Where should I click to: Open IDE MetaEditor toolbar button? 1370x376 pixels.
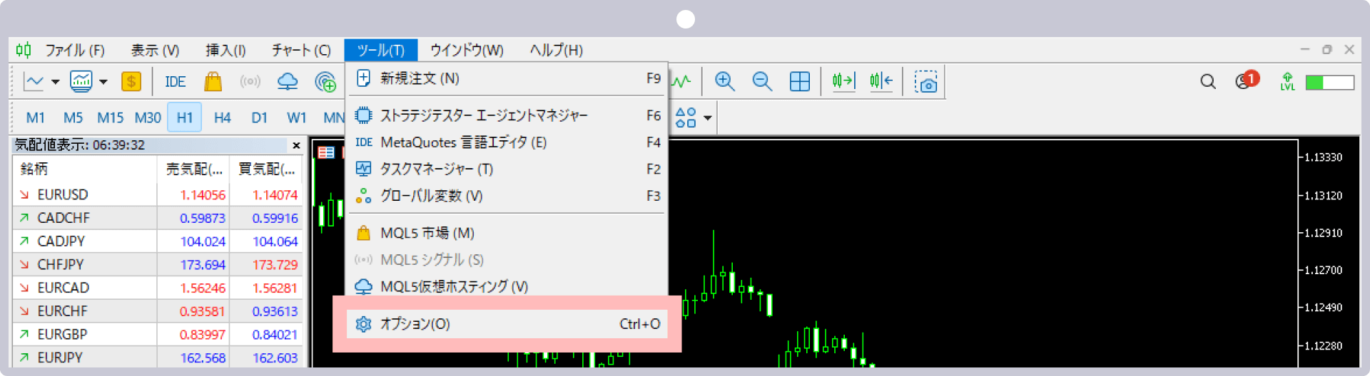175,82
